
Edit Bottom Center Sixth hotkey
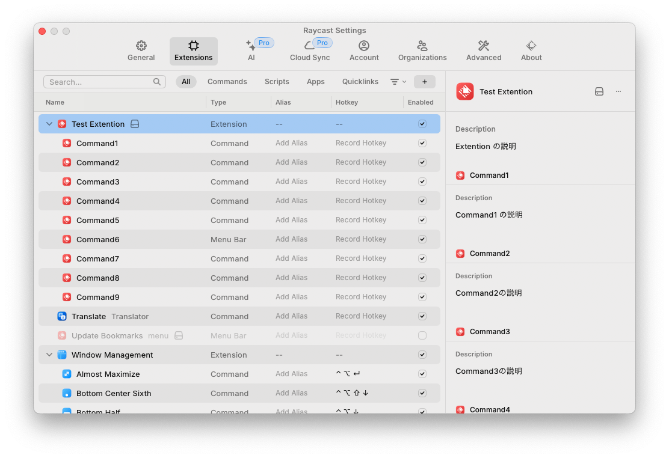pos(352,392)
